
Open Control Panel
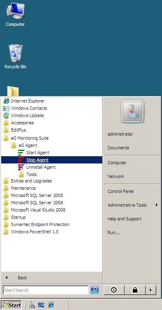(x=120, y=191)
